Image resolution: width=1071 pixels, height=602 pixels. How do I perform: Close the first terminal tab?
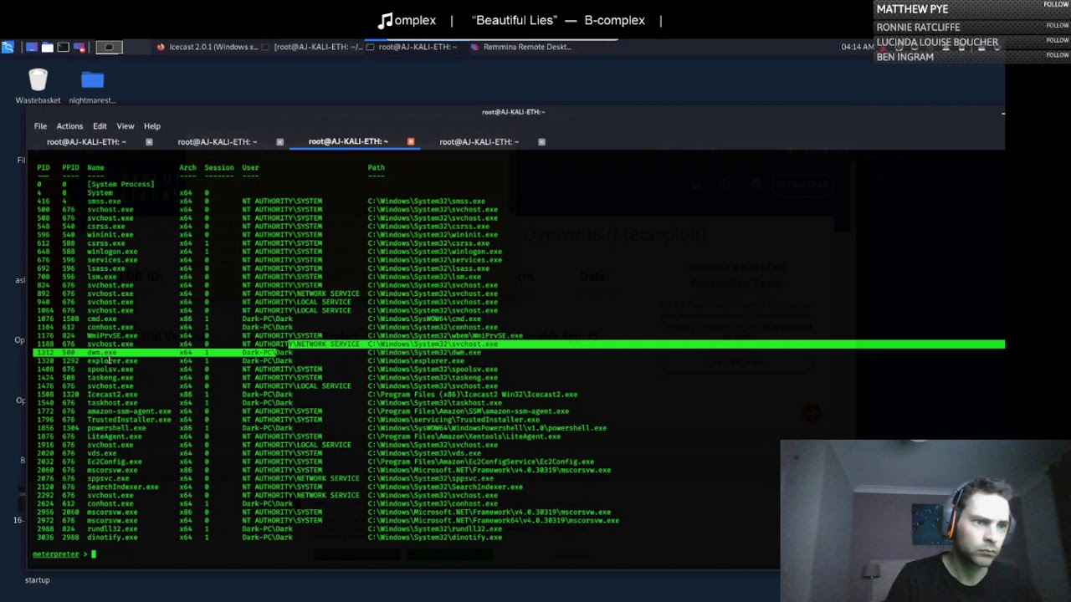click(149, 142)
